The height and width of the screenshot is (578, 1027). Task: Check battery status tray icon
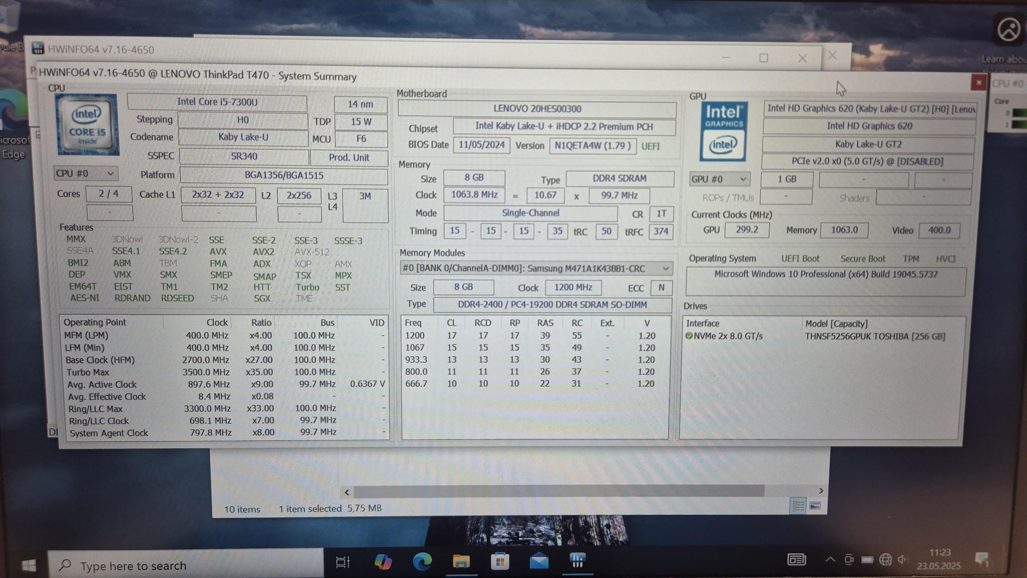coord(867,560)
